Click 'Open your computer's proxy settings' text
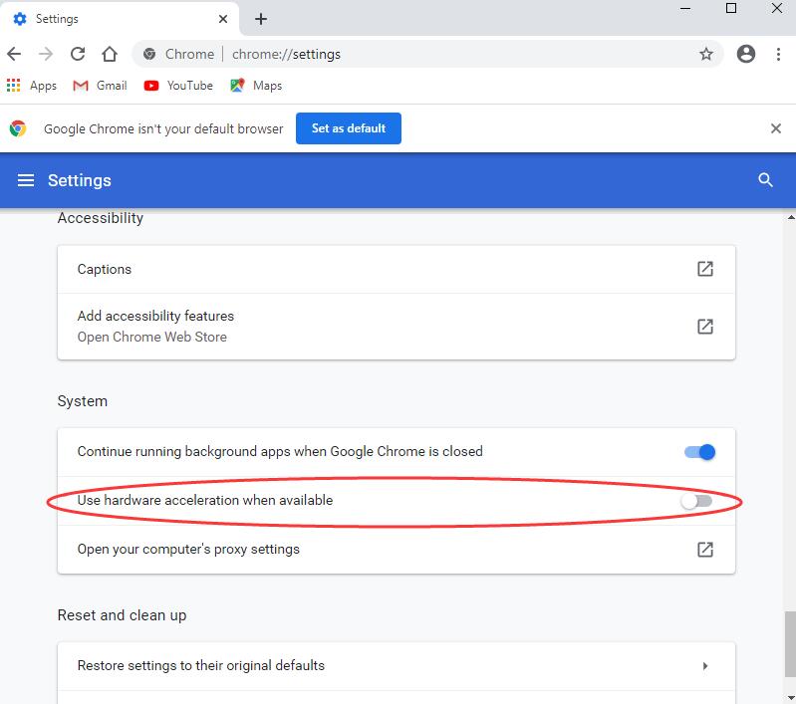796x704 pixels. pos(188,550)
